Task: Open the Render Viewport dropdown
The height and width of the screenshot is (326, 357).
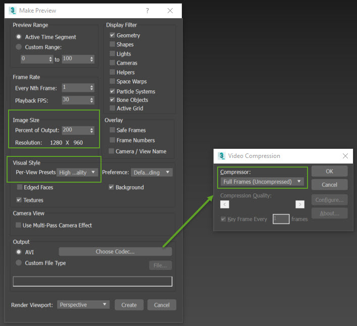Action: 83,305
